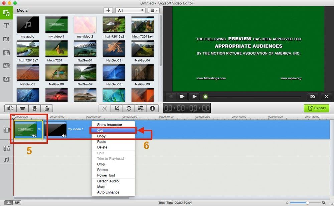The height and width of the screenshot is (206, 334).
Task: Step to next frame in preview
Action: [182, 97]
